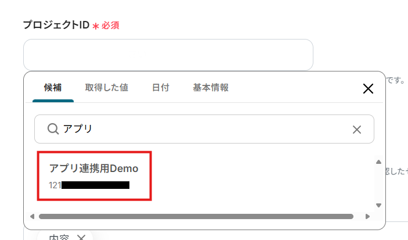Image resolution: width=408 pixels, height=240 pixels.
Task: Clear the アプリ search text
Action: (x=357, y=130)
